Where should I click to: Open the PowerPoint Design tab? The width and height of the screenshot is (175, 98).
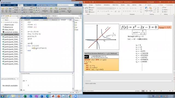pos(91,5)
